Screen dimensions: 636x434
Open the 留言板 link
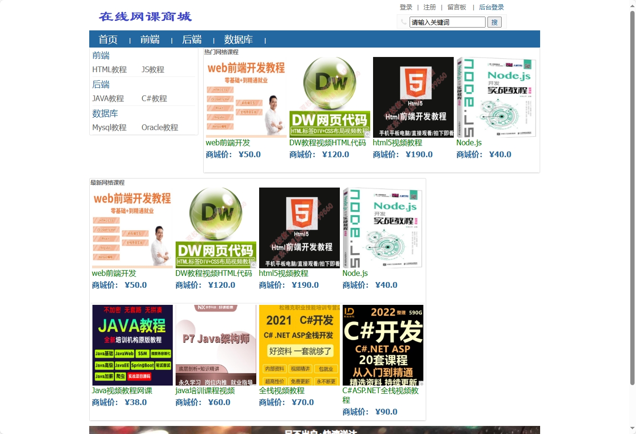[457, 7]
